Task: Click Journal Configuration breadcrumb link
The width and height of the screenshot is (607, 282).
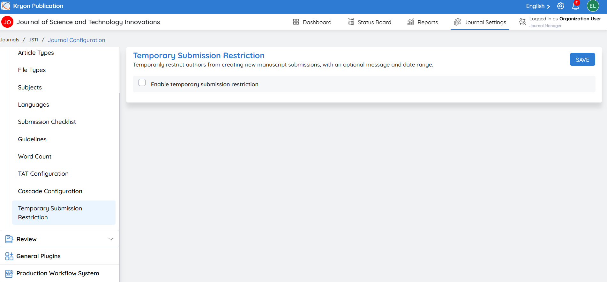Action: (77, 40)
